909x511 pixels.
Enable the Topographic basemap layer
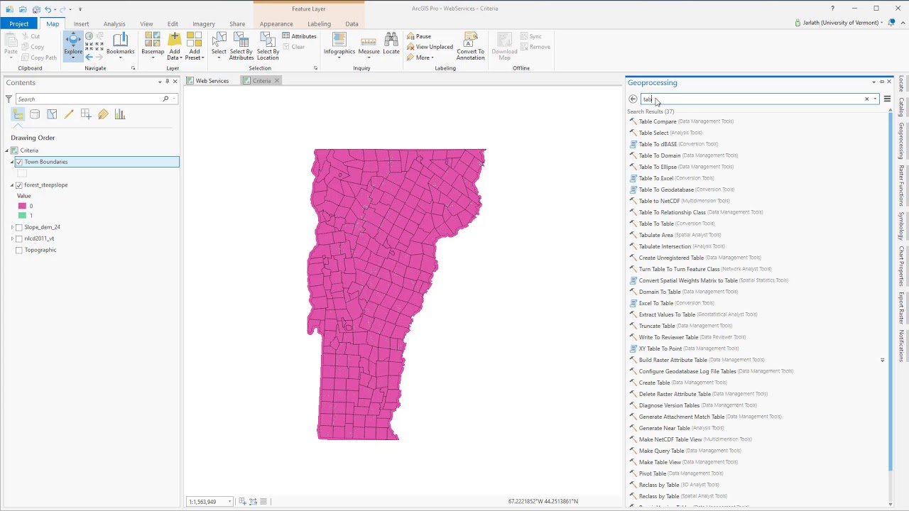point(19,250)
